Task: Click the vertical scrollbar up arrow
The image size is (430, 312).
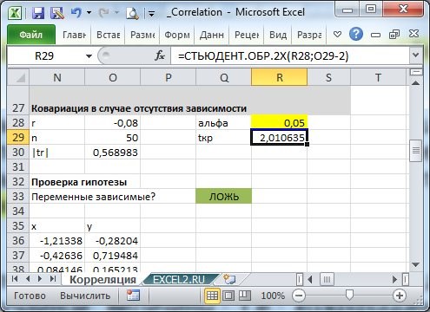Action: [416, 83]
